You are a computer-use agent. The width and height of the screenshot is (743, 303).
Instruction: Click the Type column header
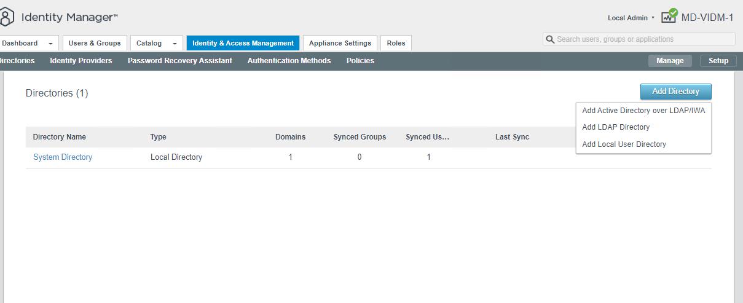pyautogui.click(x=159, y=137)
